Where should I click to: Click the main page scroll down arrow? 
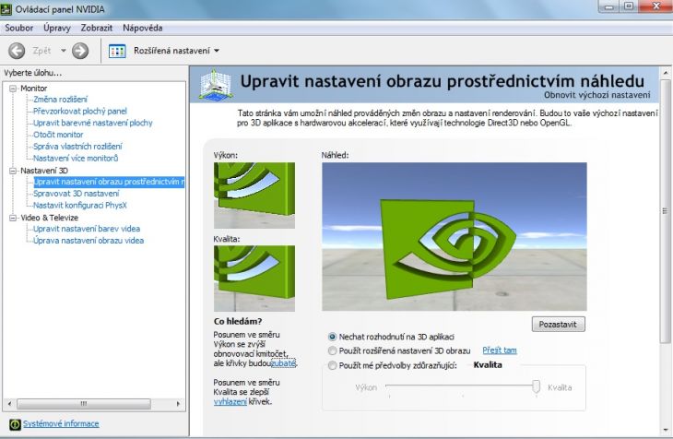coord(666,430)
